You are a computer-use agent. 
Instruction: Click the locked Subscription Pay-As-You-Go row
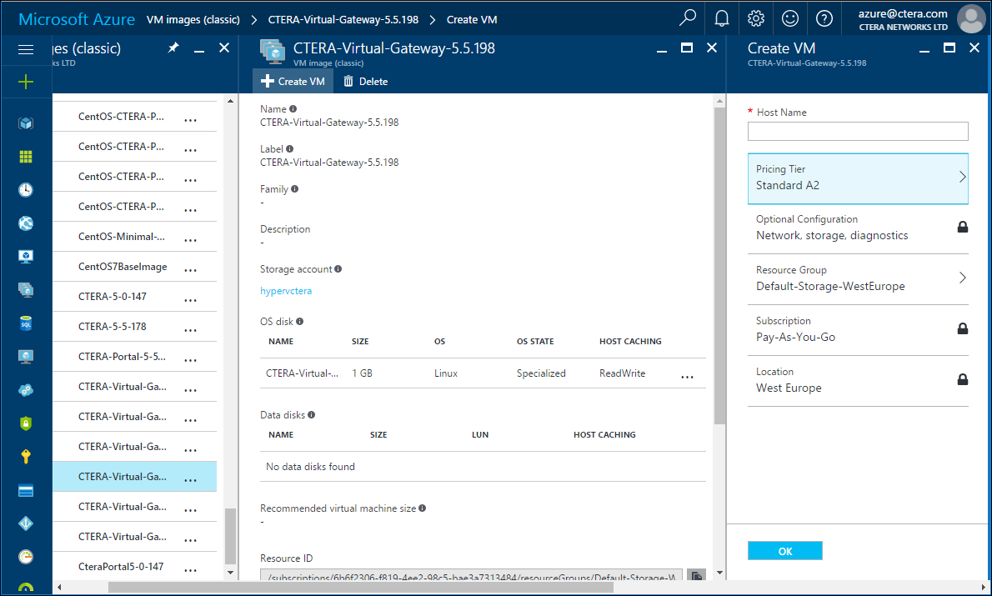[x=858, y=329]
